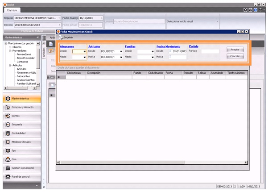Open the Crm module
The image size is (268, 192).
tap(14, 159)
